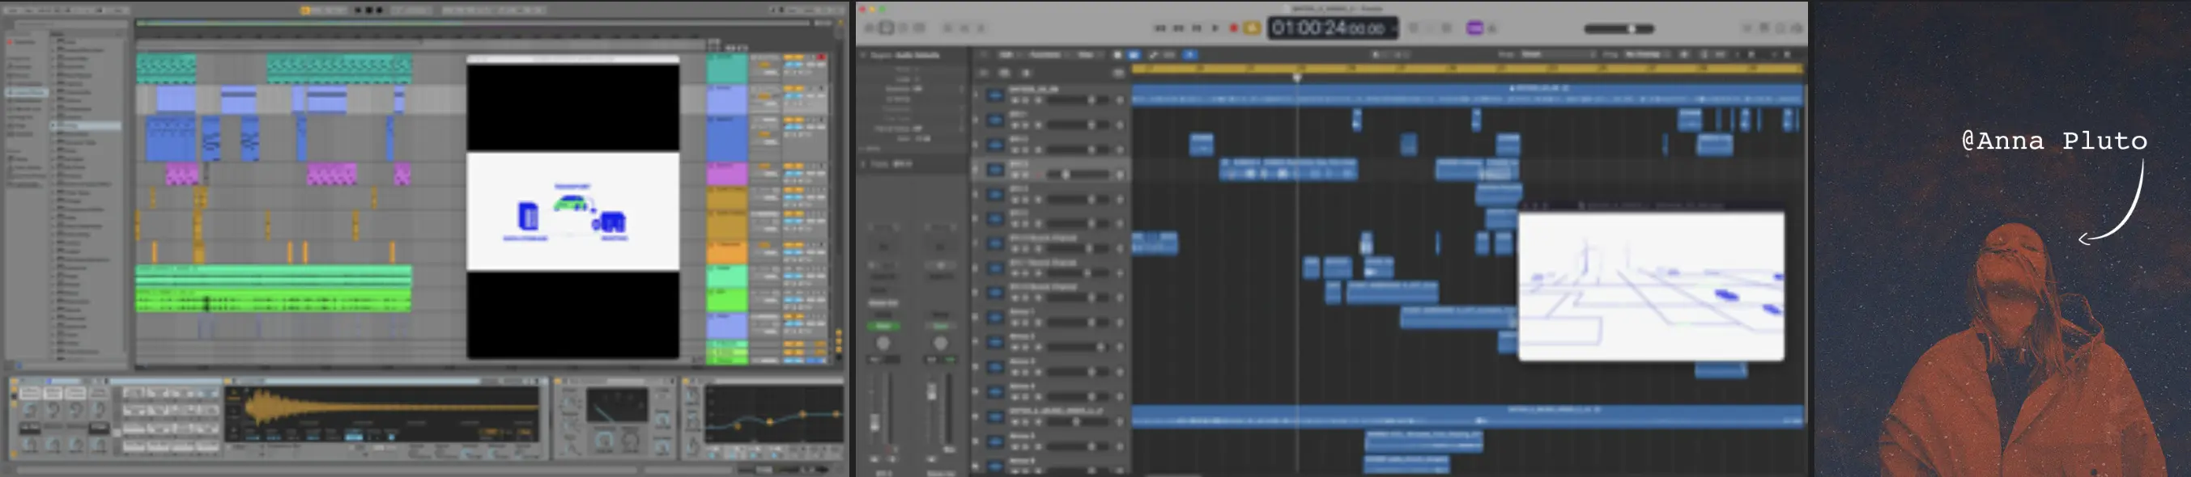Image resolution: width=2191 pixels, height=477 pixels.
Task: Mute the first track in Logic
Action: click(1015, 100)
